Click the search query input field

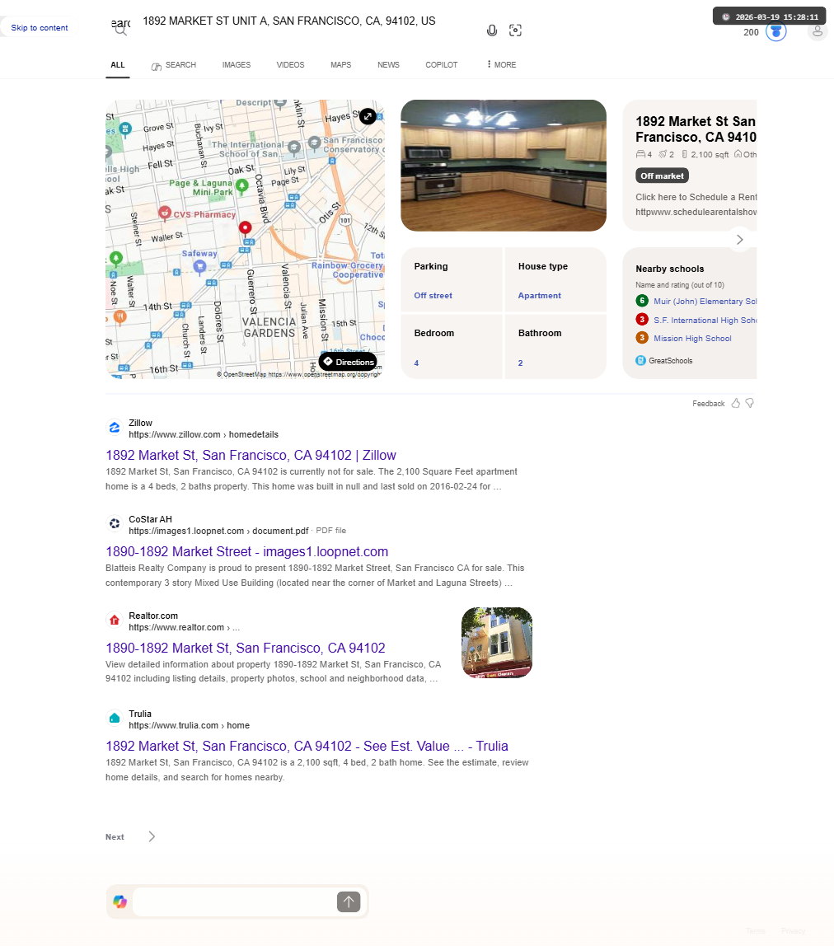pyautogui.click(x=307, y=21)
